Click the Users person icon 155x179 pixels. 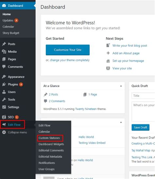[x=4, y=92]
